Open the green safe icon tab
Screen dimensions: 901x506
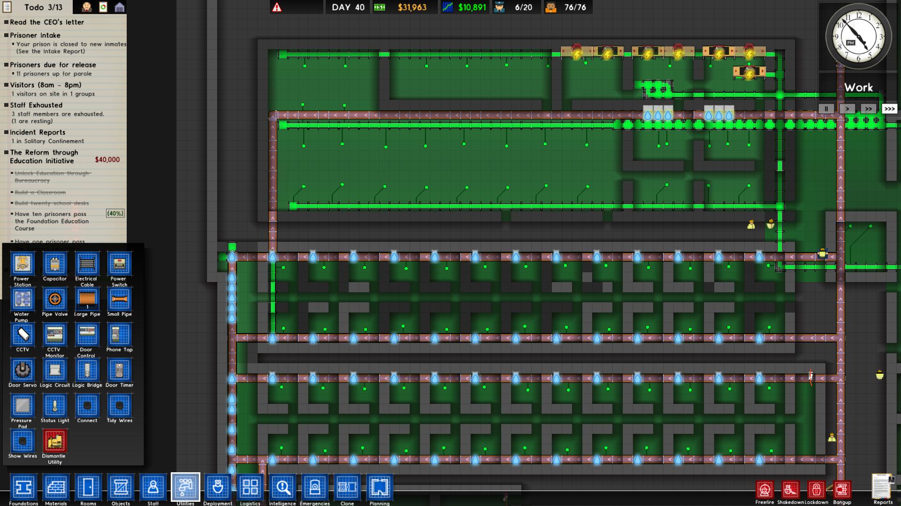tap(103, 7)
